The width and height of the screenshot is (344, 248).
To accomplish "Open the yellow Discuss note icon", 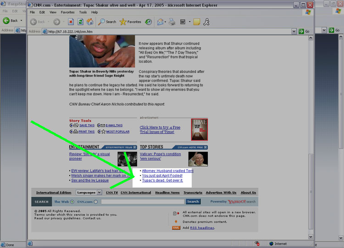I will (x=197, y=22).
